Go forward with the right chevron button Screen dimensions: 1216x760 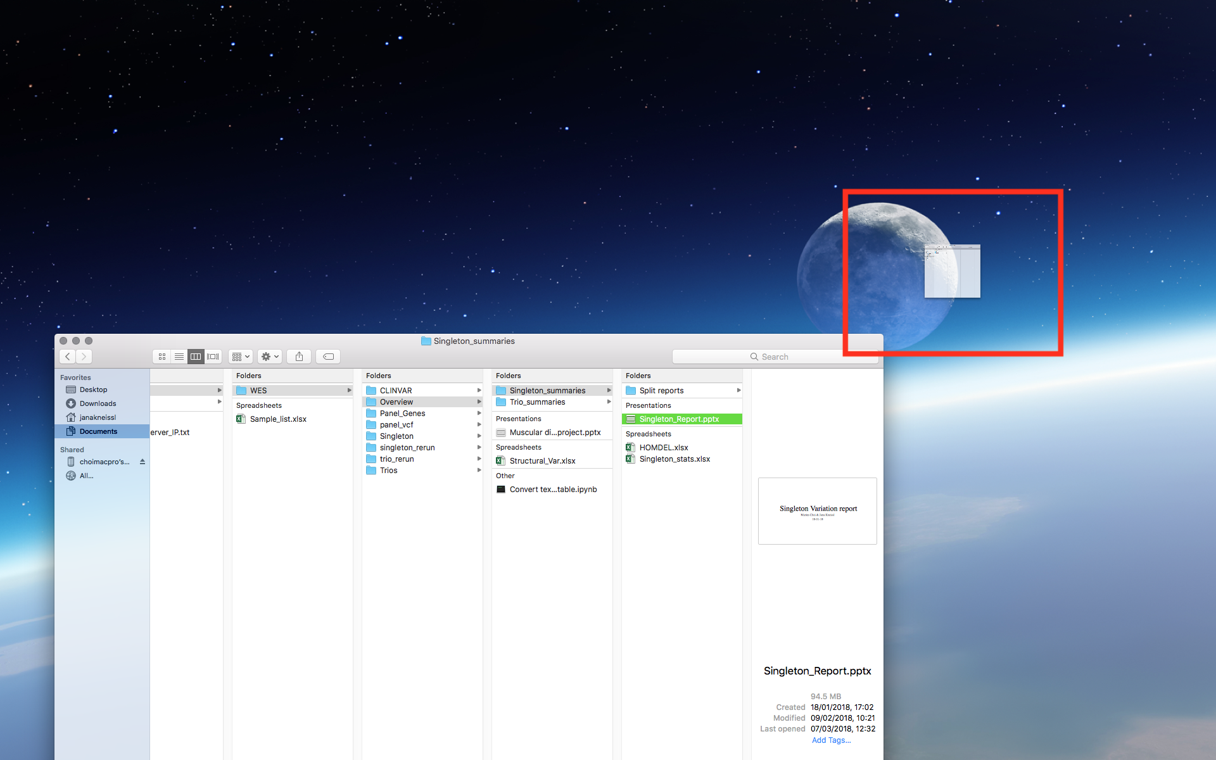tap(84, 357)
